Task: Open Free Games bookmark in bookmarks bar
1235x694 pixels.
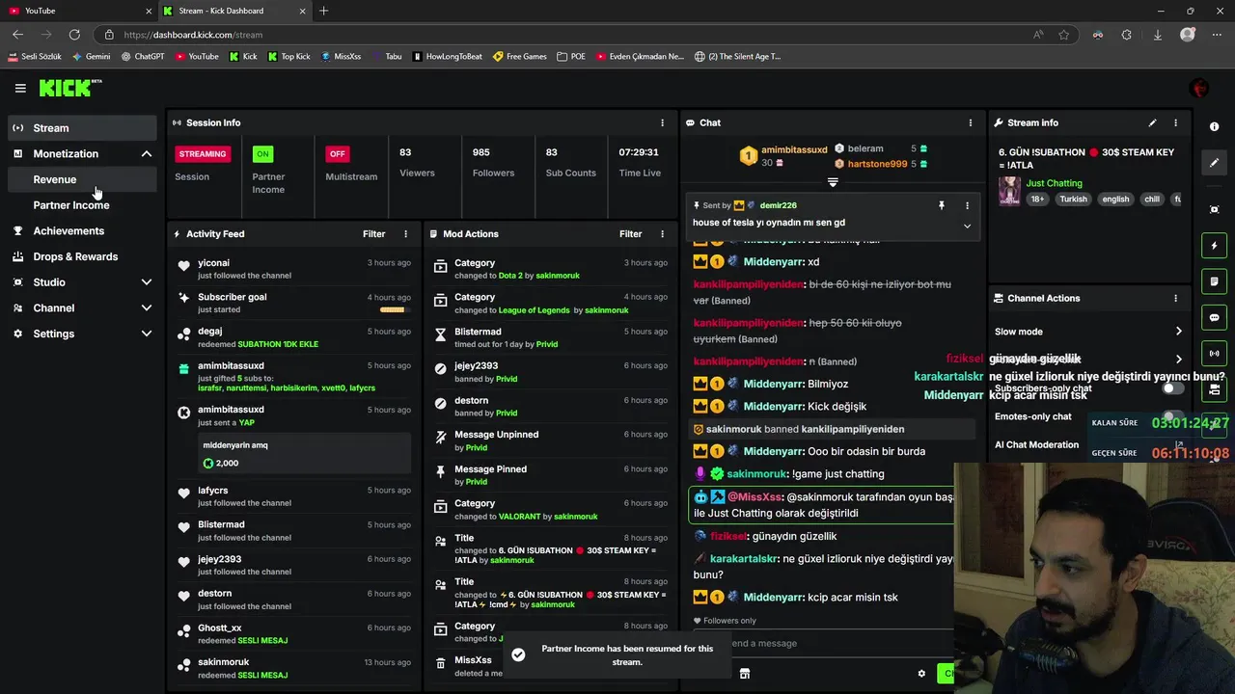Action: point(519,56)
